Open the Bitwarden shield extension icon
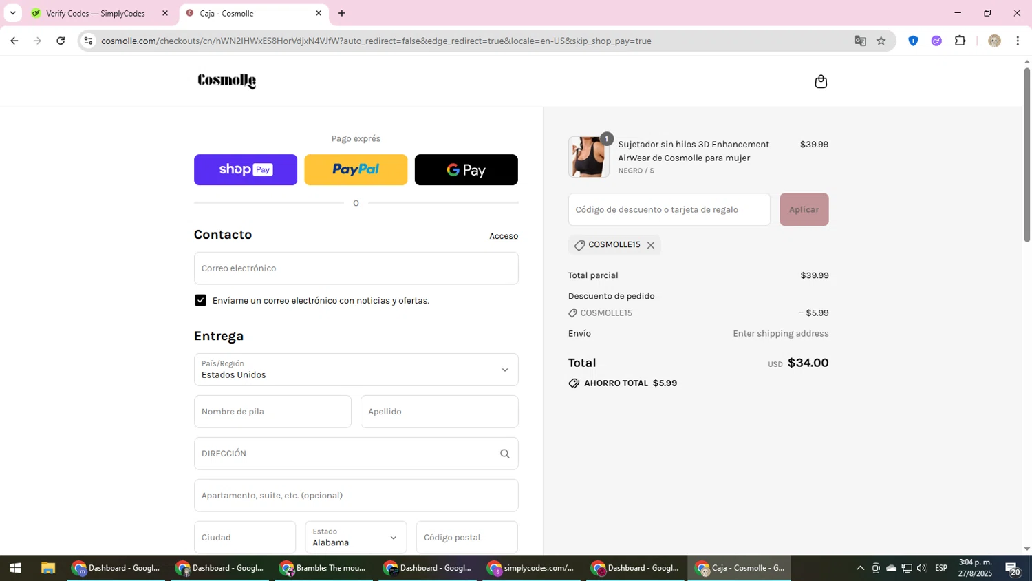 click(x=913, y=41)
